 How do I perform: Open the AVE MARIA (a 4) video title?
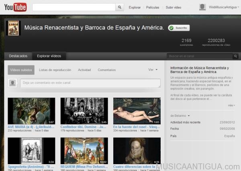coord(31,127)
